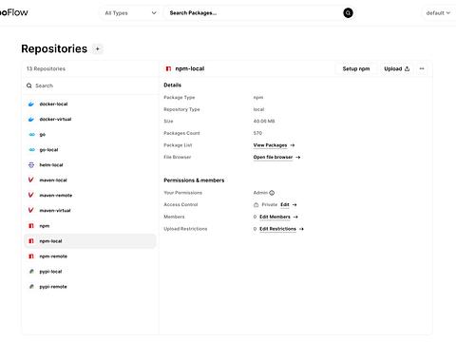The image size is (456, 342).
Task: Click the arrow beside View Packages
Action: [293, 145]
